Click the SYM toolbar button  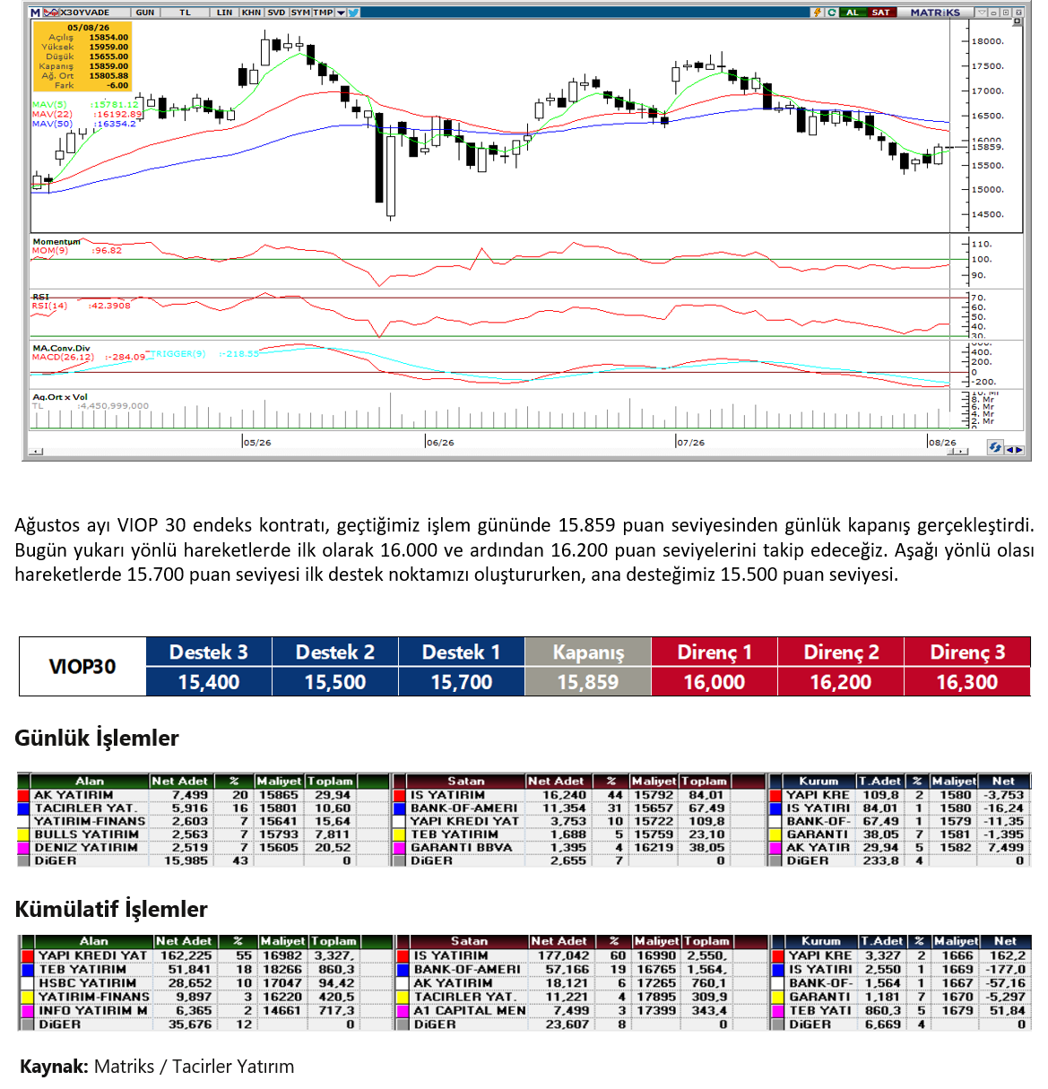[x=300, y=13]
